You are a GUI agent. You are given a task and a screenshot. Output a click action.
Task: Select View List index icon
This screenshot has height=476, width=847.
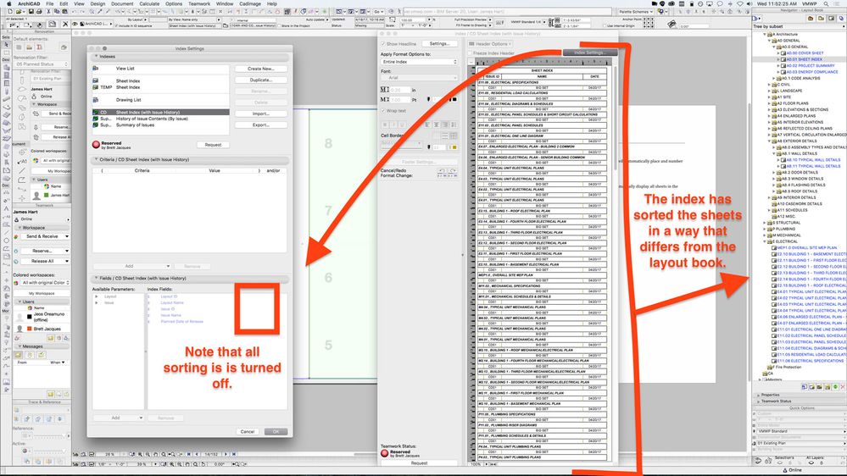(96, 69)
